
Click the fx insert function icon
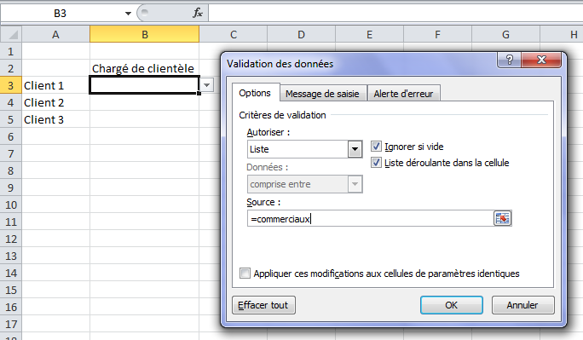pos(198,13)
